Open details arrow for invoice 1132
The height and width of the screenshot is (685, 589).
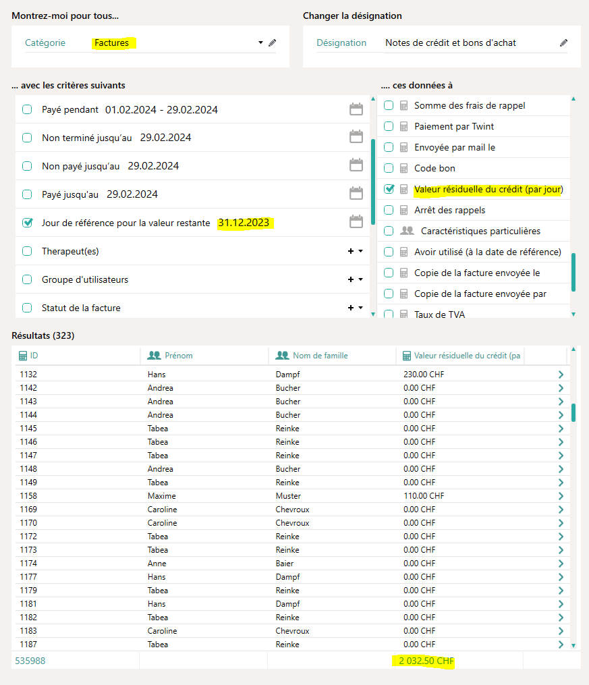tap(561, 375)
